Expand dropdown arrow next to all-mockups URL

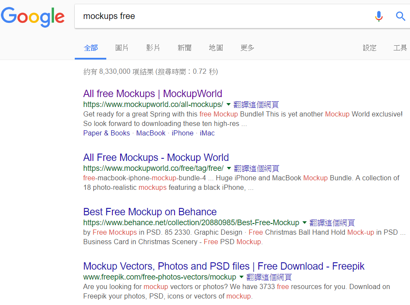(x=228, y=104)
